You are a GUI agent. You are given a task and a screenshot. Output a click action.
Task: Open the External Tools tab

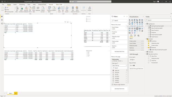pyautogui.click(x=42, y=5)
